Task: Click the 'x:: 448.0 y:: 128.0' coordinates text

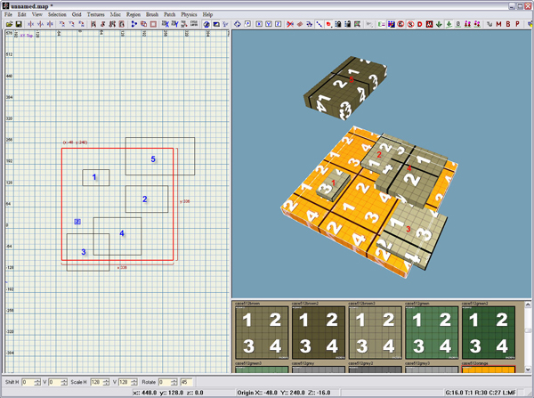Action: 168,393
